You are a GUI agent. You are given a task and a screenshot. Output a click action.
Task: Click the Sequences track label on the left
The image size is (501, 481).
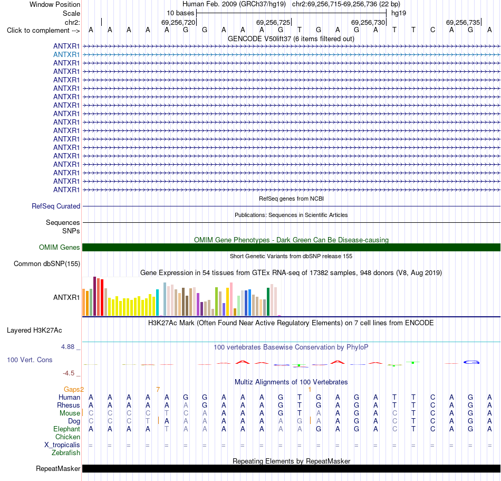(63, 223)
